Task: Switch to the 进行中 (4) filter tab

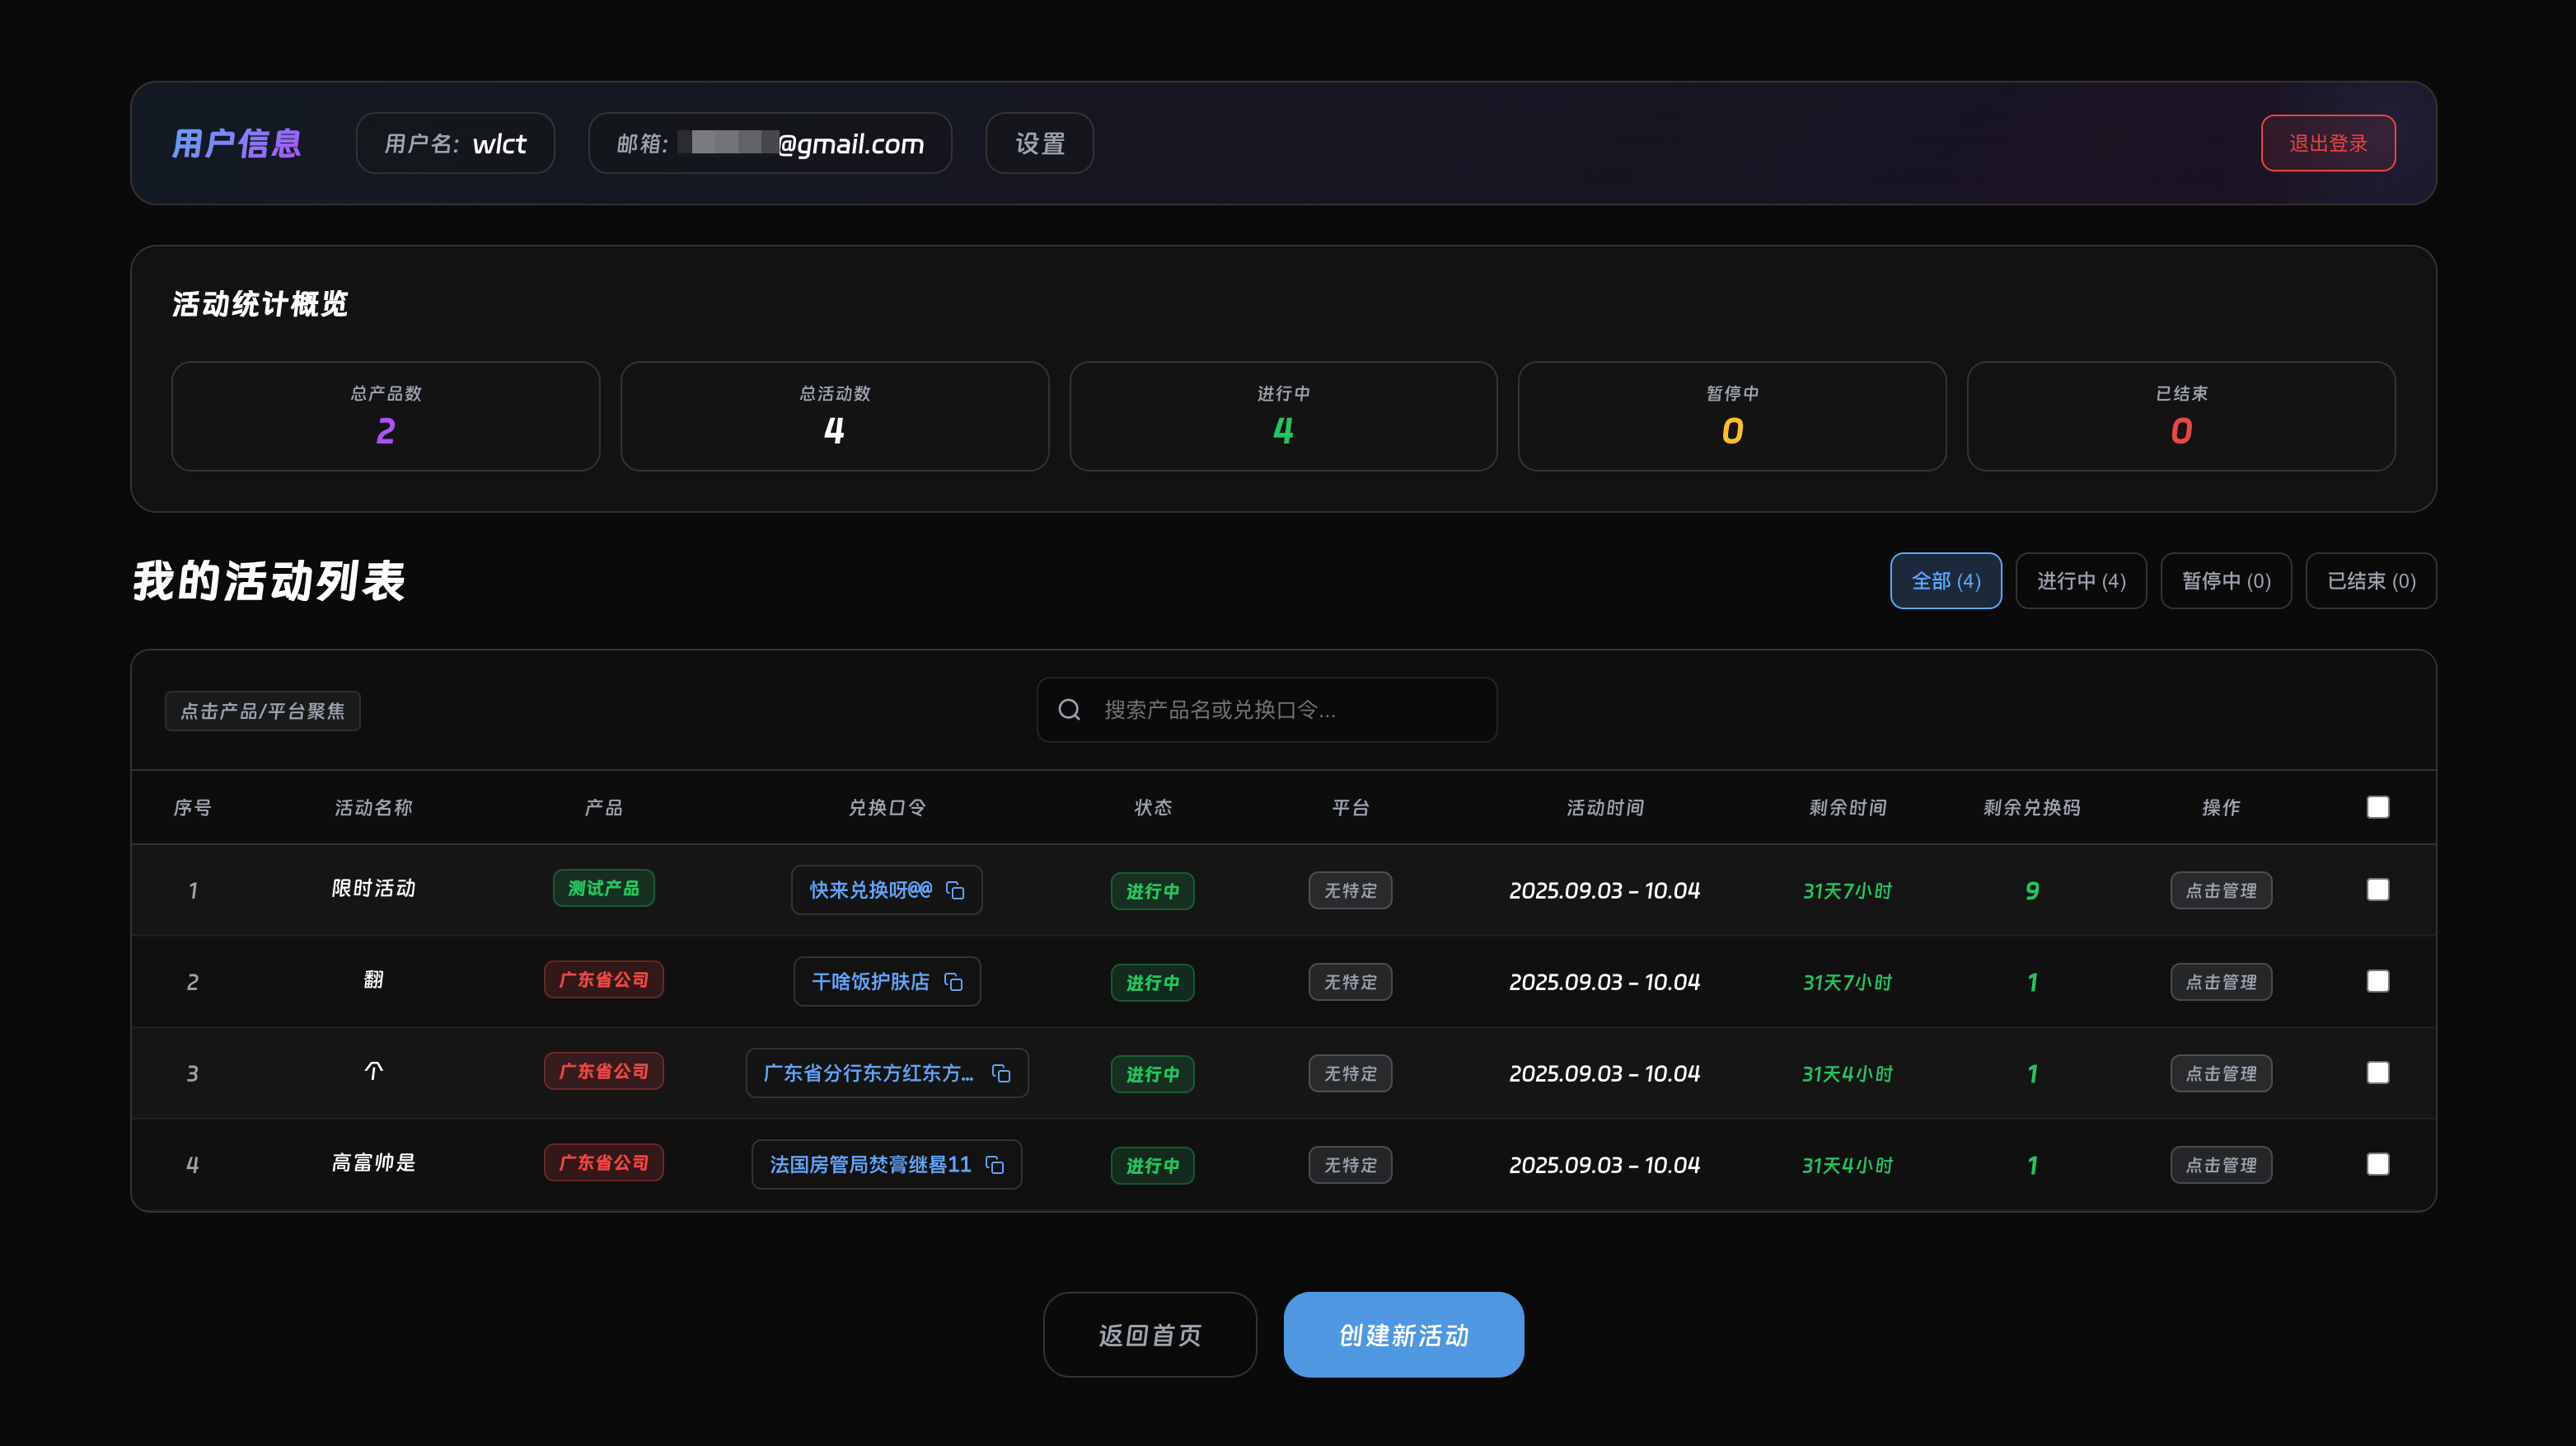Action: click(x=2081, y=580)
